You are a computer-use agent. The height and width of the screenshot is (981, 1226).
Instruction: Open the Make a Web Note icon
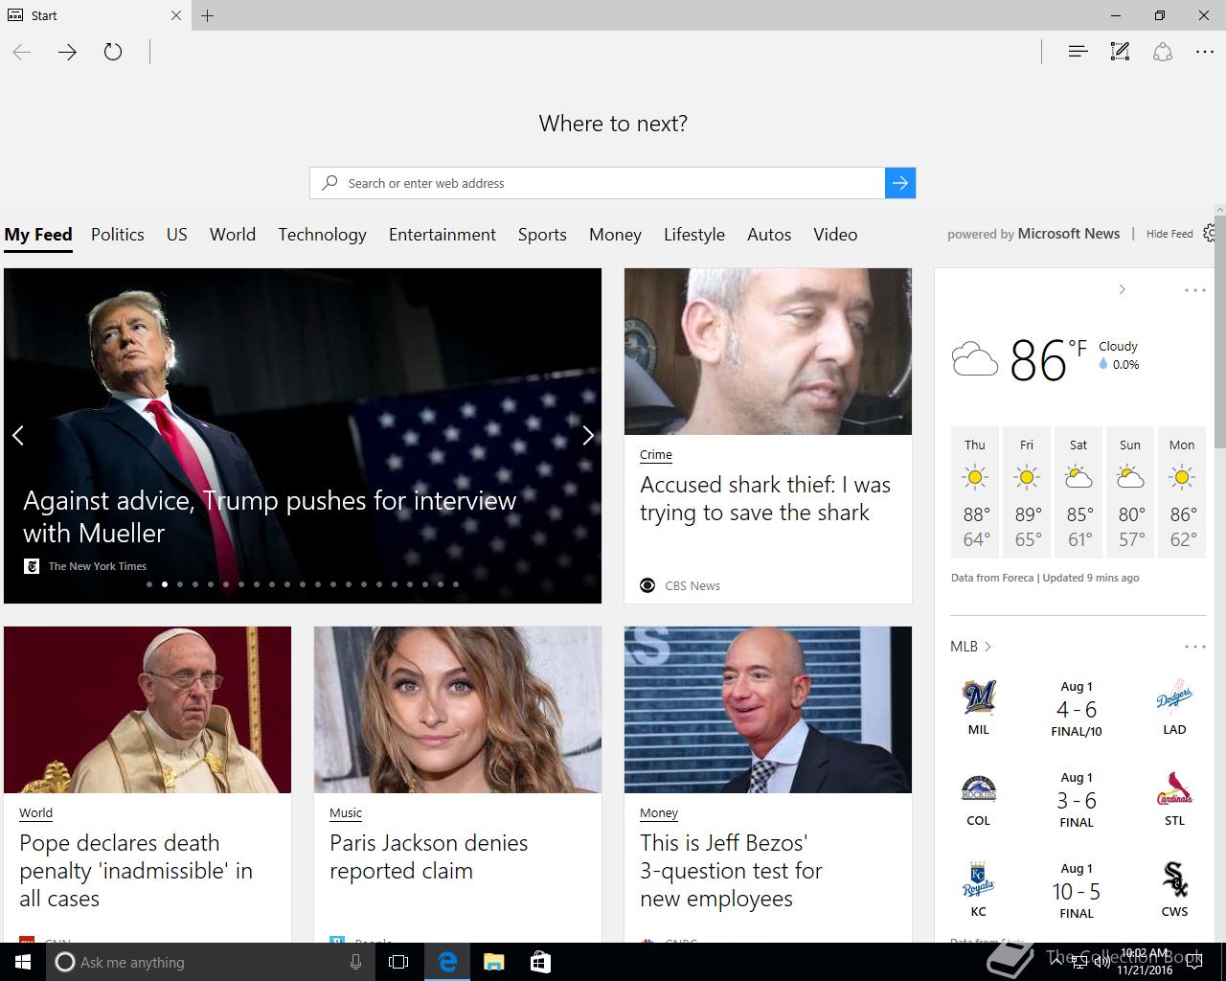1120,52
